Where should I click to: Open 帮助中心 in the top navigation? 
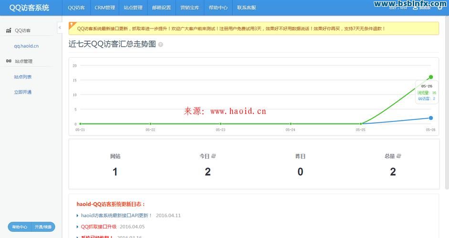pos(218,8)
